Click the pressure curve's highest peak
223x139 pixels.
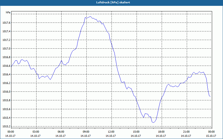(x=90, y=17)
